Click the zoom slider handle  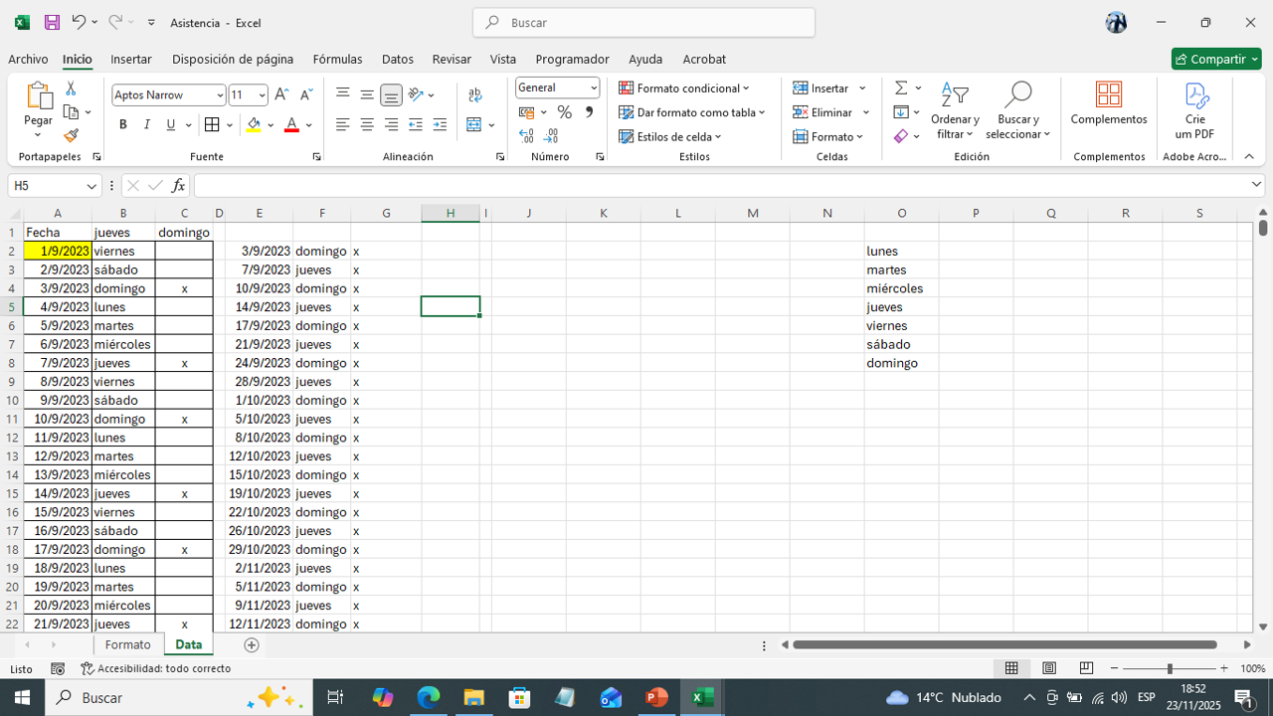click(x=1170, y=669)
